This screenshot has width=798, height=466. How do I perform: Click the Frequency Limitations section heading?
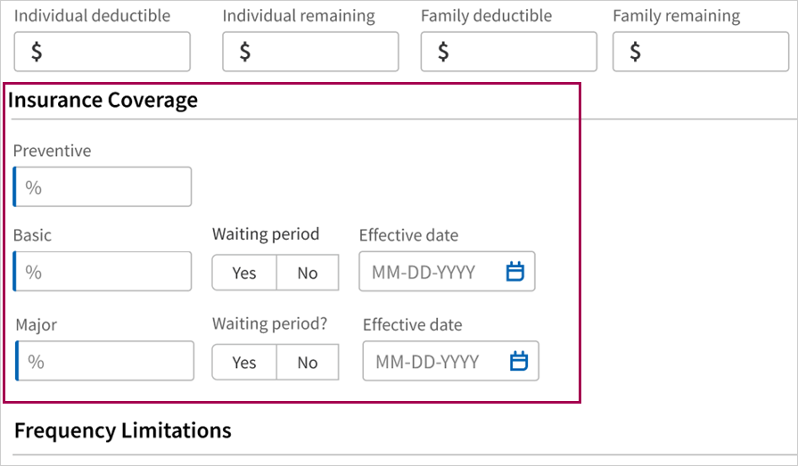(x=123, y=430)
